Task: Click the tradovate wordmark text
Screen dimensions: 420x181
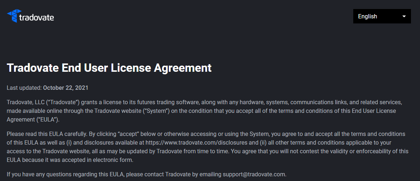Action: (36, 17)
